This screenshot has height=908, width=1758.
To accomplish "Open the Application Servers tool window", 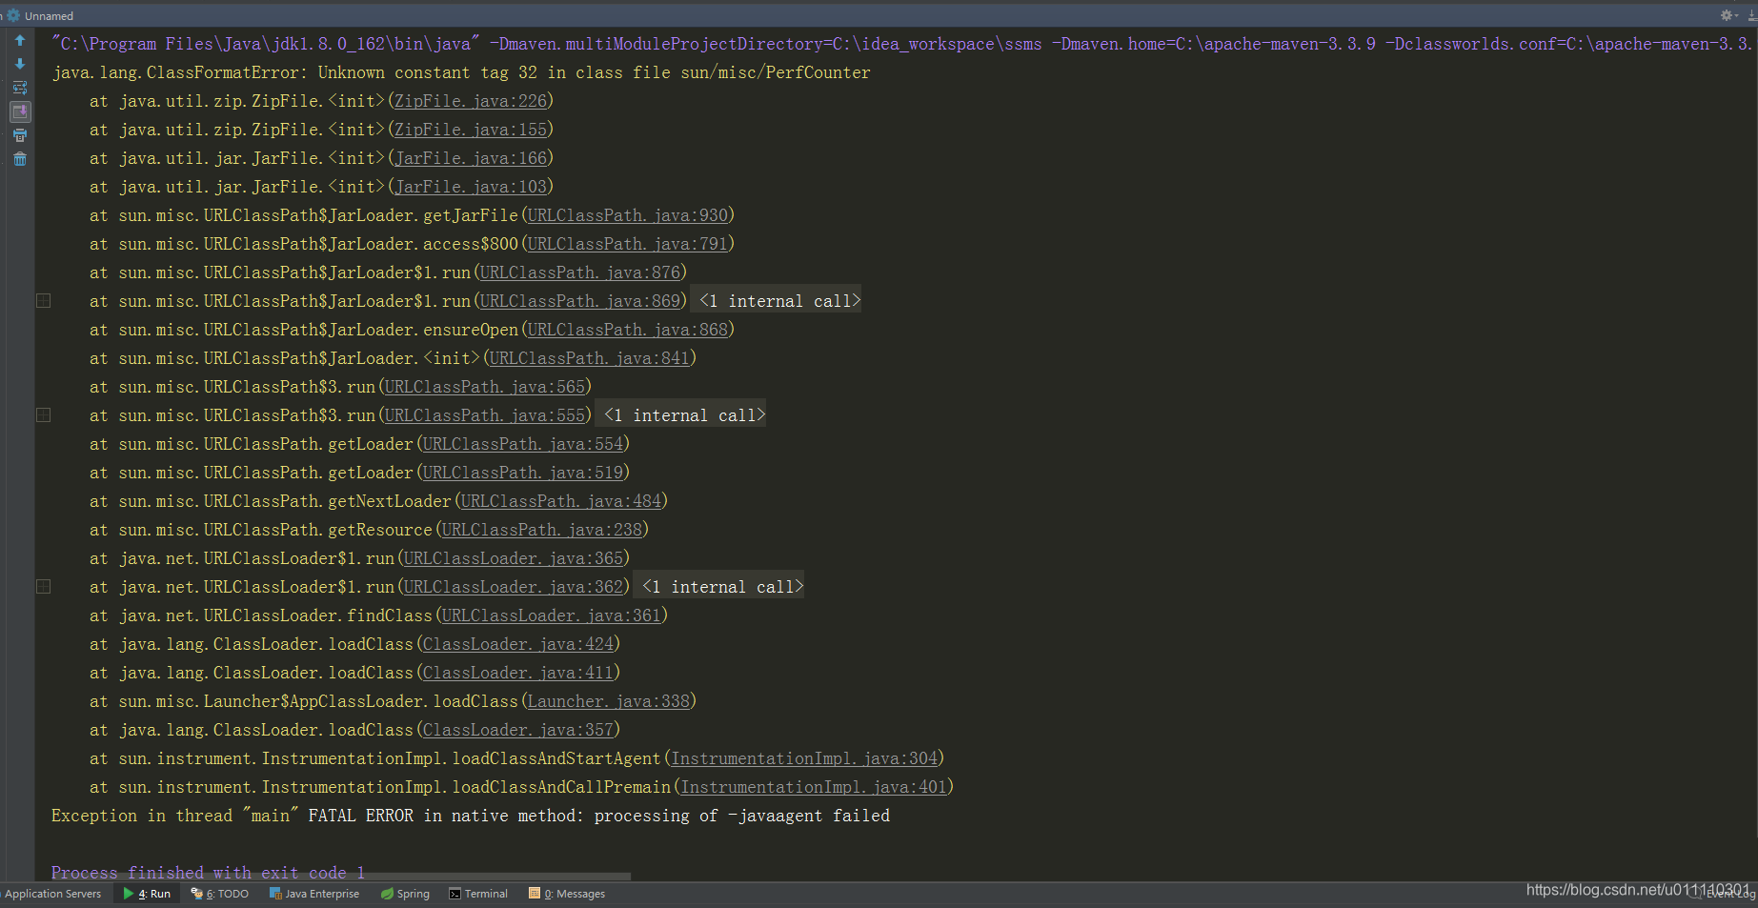I will click(x=52, y=894).
